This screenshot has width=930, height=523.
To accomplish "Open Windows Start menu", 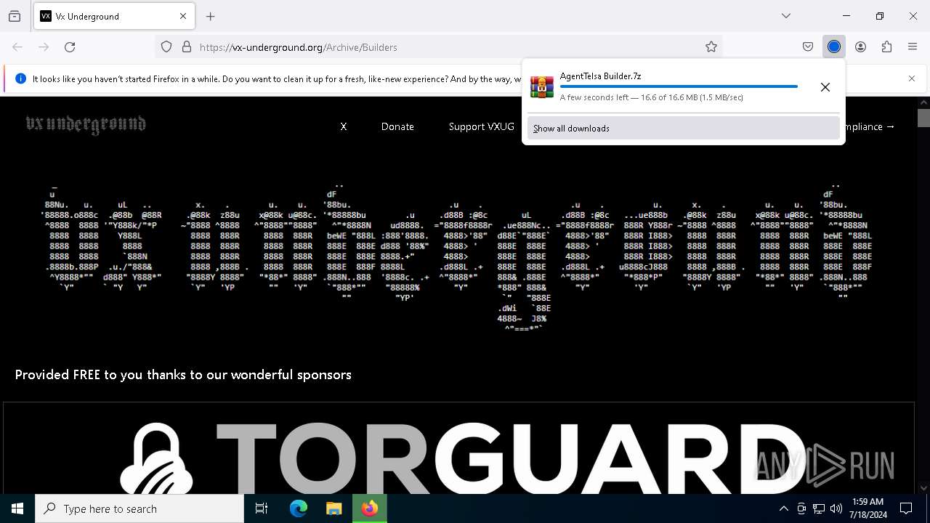I will (x=17, y=508).
